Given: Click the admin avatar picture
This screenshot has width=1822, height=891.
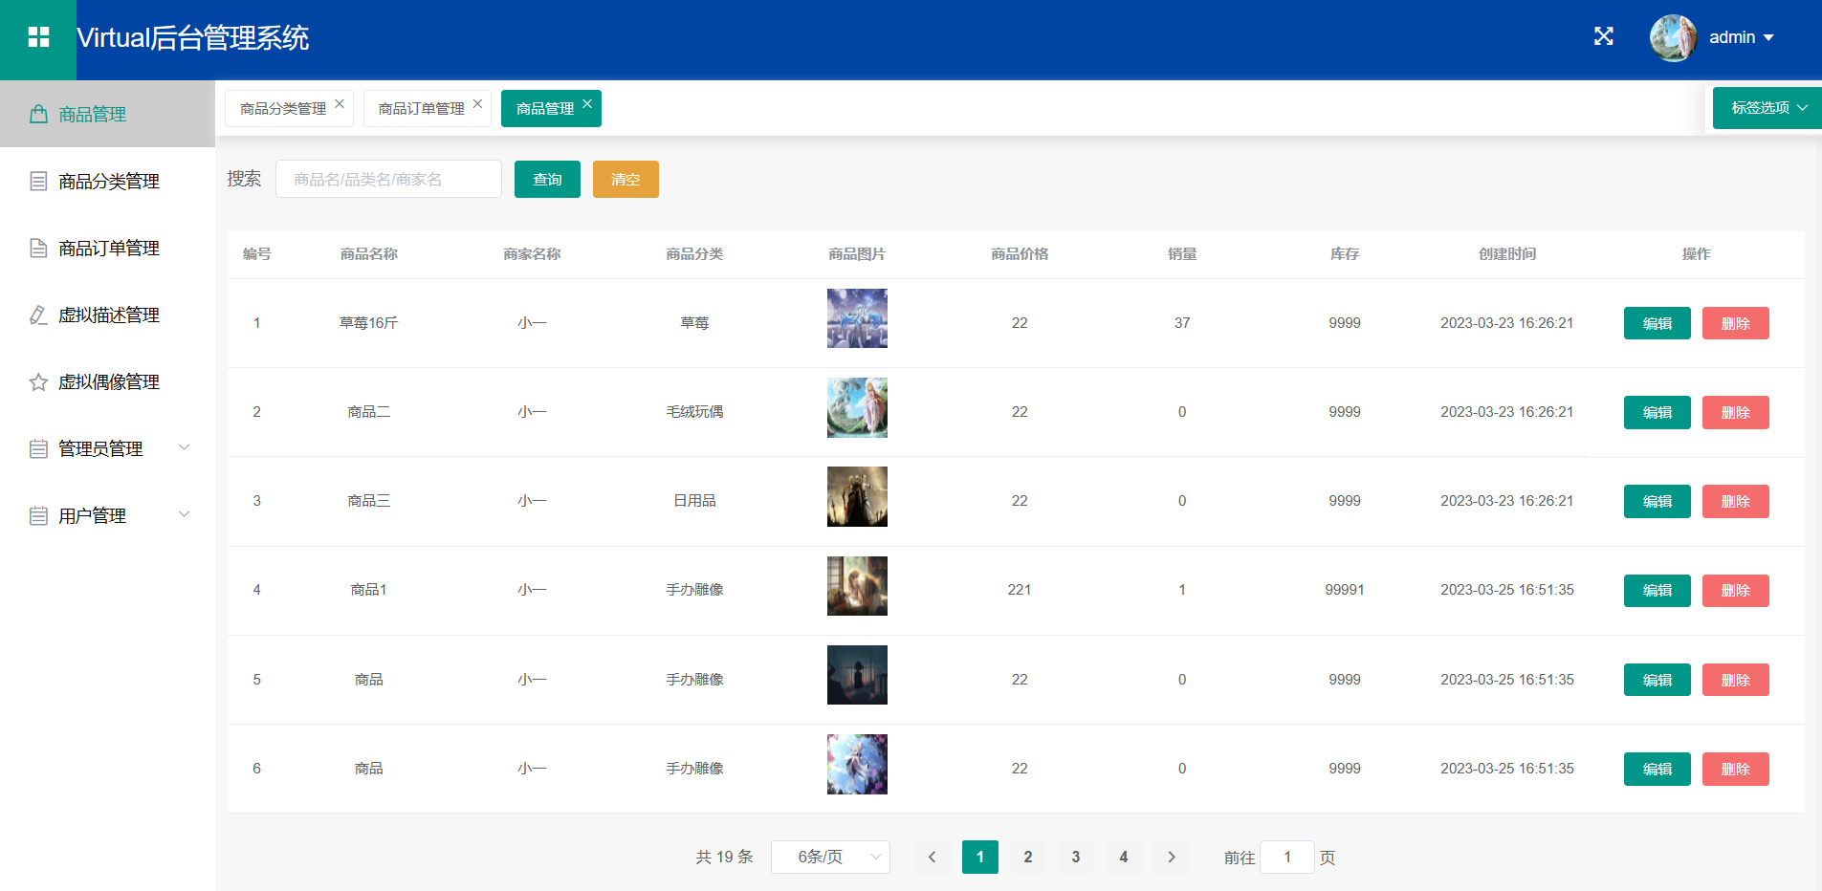Looking at the screenshot, I should pos(1673,37).
